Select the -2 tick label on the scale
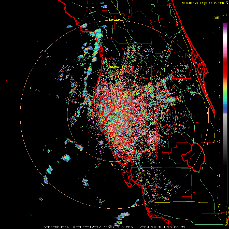229x229 pixels. 219,131
